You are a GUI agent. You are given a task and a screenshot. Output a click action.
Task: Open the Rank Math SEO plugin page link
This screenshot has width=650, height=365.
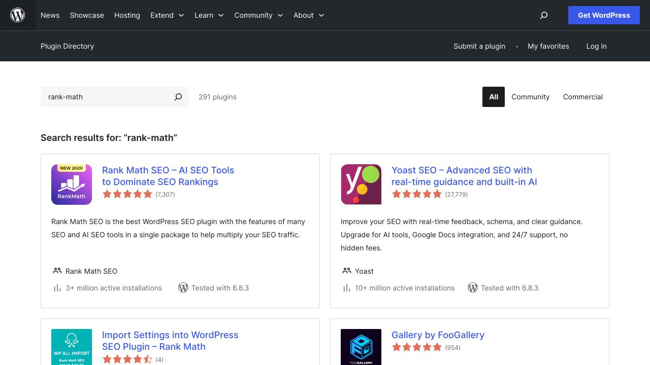coord(168,176)
